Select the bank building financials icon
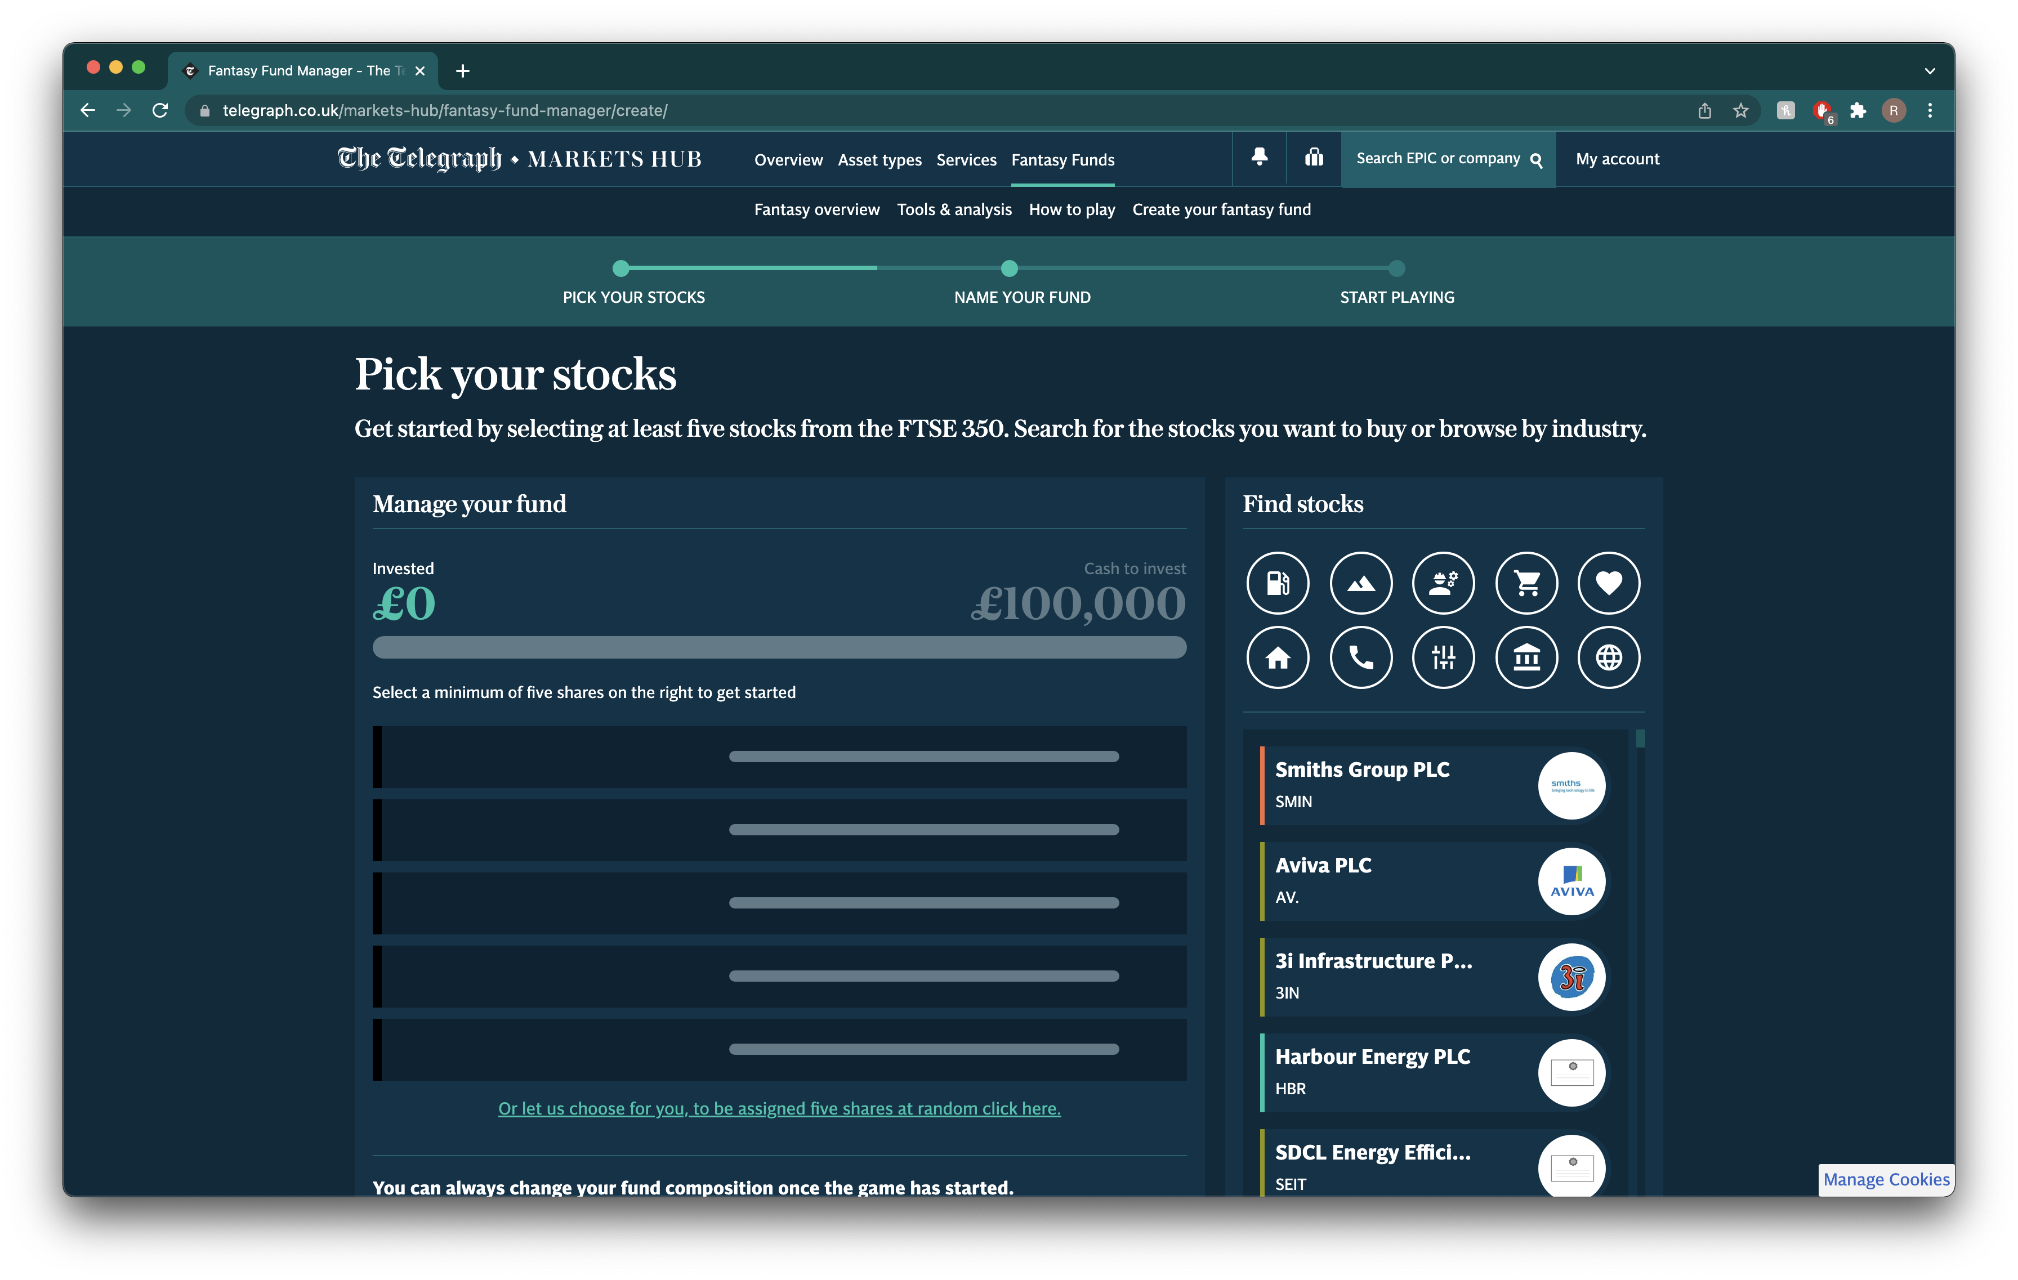Screen dimensions: 2018x1280 click(x=1526, y=657)
